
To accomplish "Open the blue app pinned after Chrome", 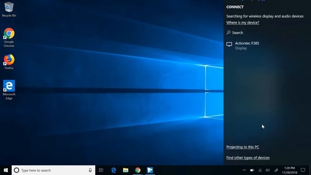I will click(150, 170).
